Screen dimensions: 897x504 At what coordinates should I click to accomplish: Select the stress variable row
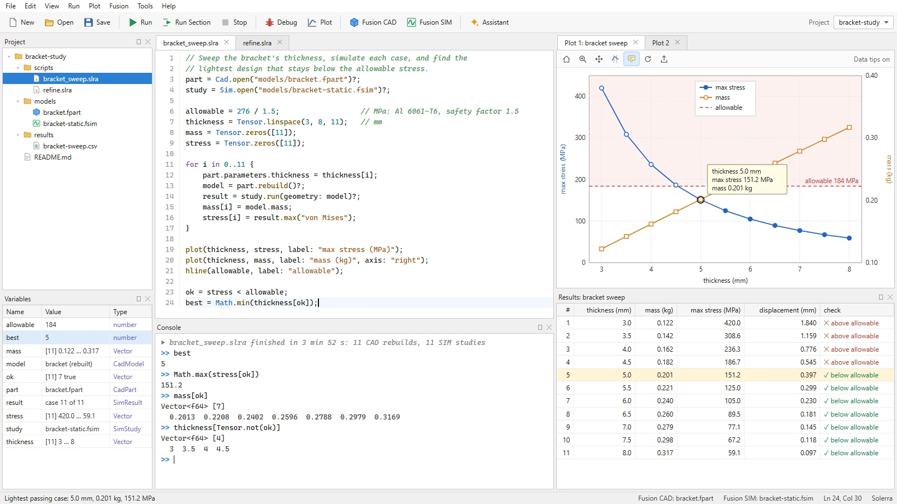pyautogui.click(x=77, y=416)
